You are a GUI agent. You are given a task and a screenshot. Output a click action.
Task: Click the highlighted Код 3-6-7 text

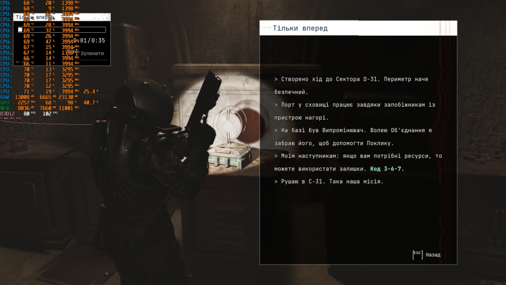[389, 169]
